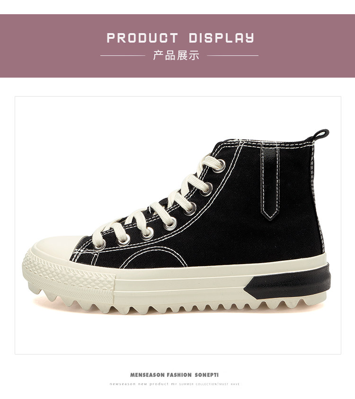Click the word DISPLAY in the header
Screen dimensions: 355x399
tap(222, 38)
